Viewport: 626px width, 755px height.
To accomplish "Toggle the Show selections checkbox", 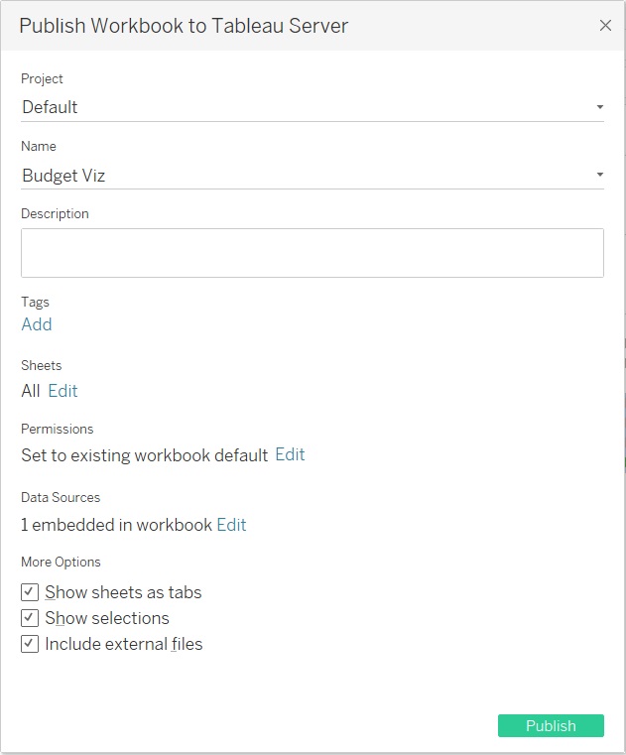I will click(30, 618).
